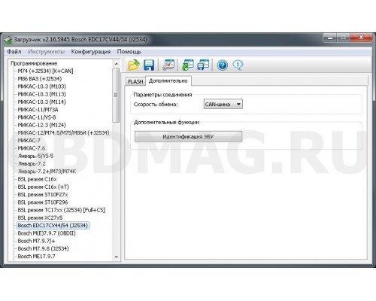
Task: Open the Помощь menu
Action: point(129,52)
